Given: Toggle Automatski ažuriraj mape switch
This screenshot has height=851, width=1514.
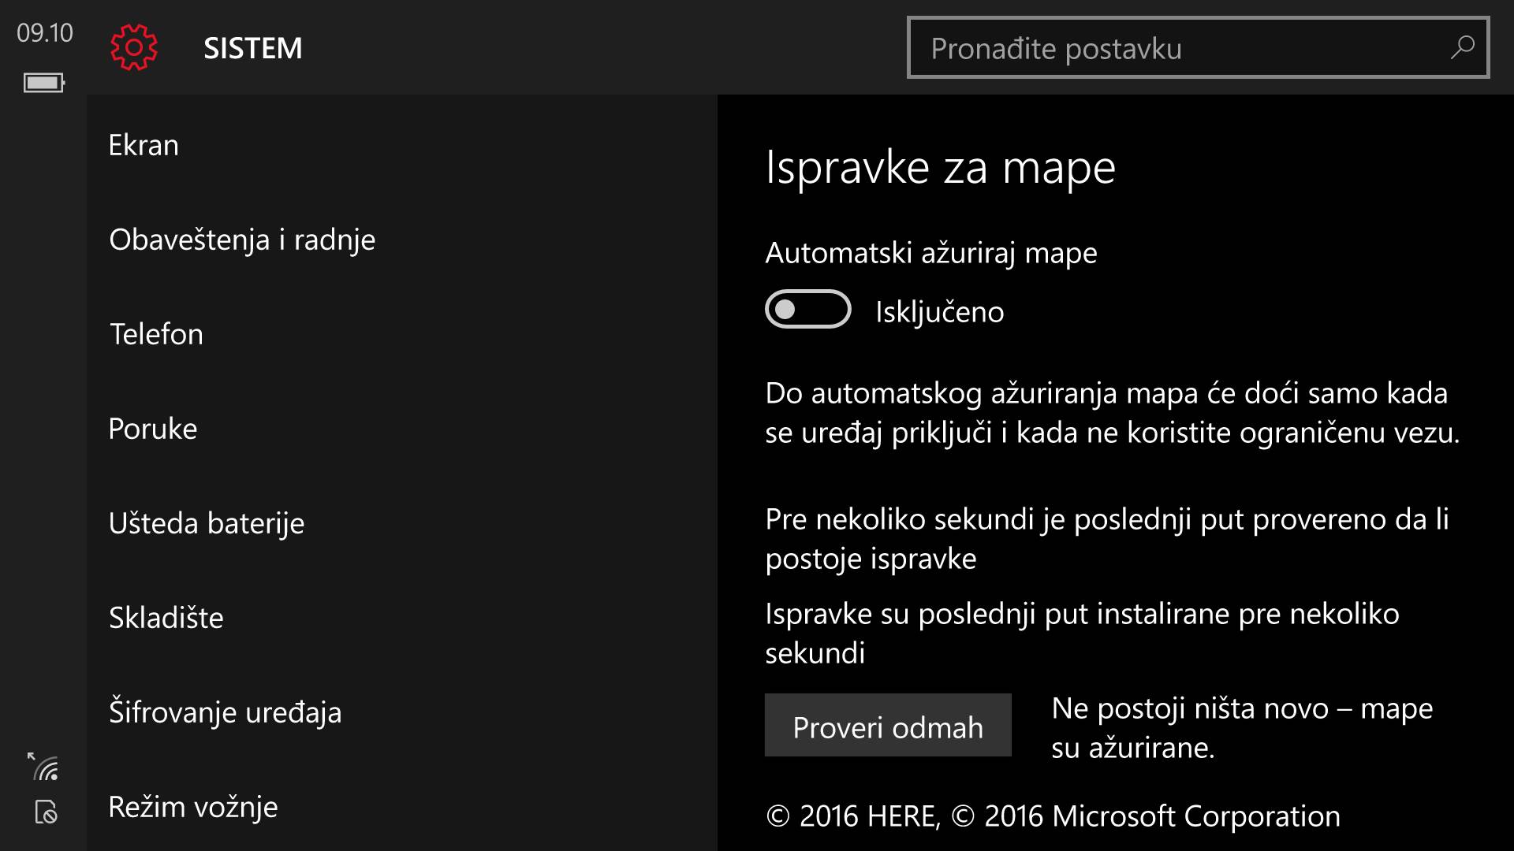Looking at the screenshot, I should point(807,310).
